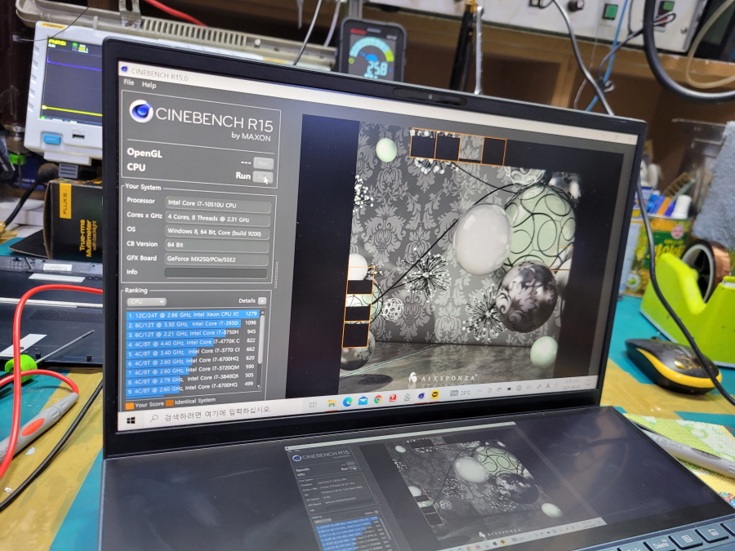The image size is (735, 551).
Task: Expand the CPU ranking type dropdown
Action: coord(148,301)
